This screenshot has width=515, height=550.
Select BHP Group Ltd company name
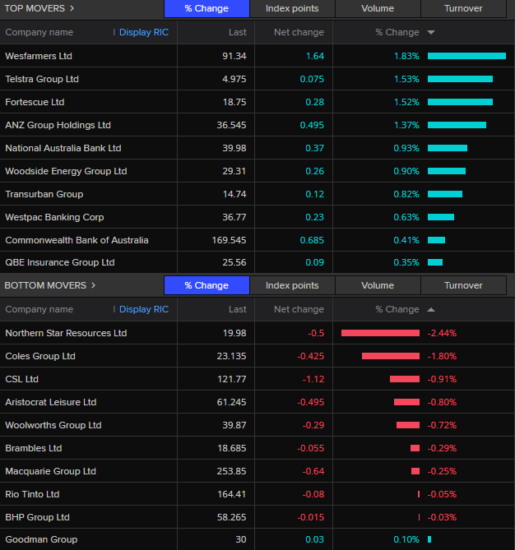(38, 517)
